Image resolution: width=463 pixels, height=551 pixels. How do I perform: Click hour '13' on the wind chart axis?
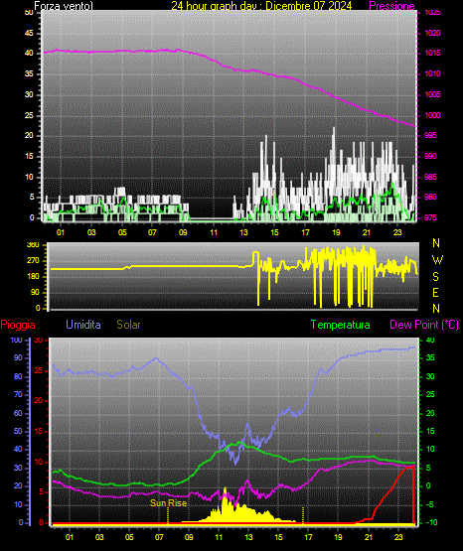click(243, 232)
